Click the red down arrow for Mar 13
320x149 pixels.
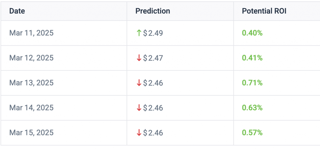(139, 83)
